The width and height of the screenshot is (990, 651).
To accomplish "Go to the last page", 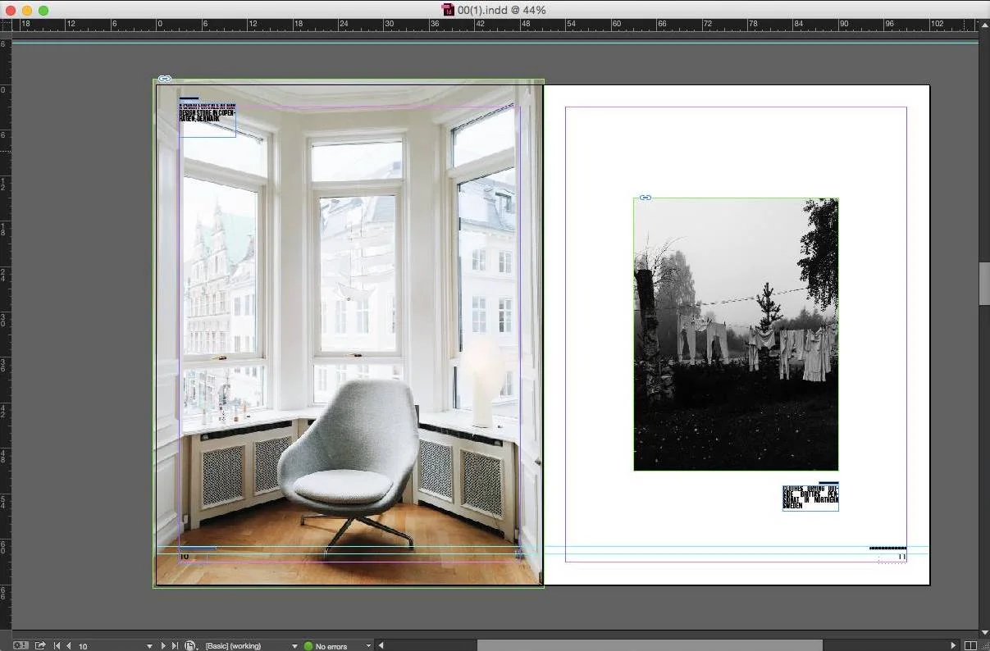I will point(175,646).
